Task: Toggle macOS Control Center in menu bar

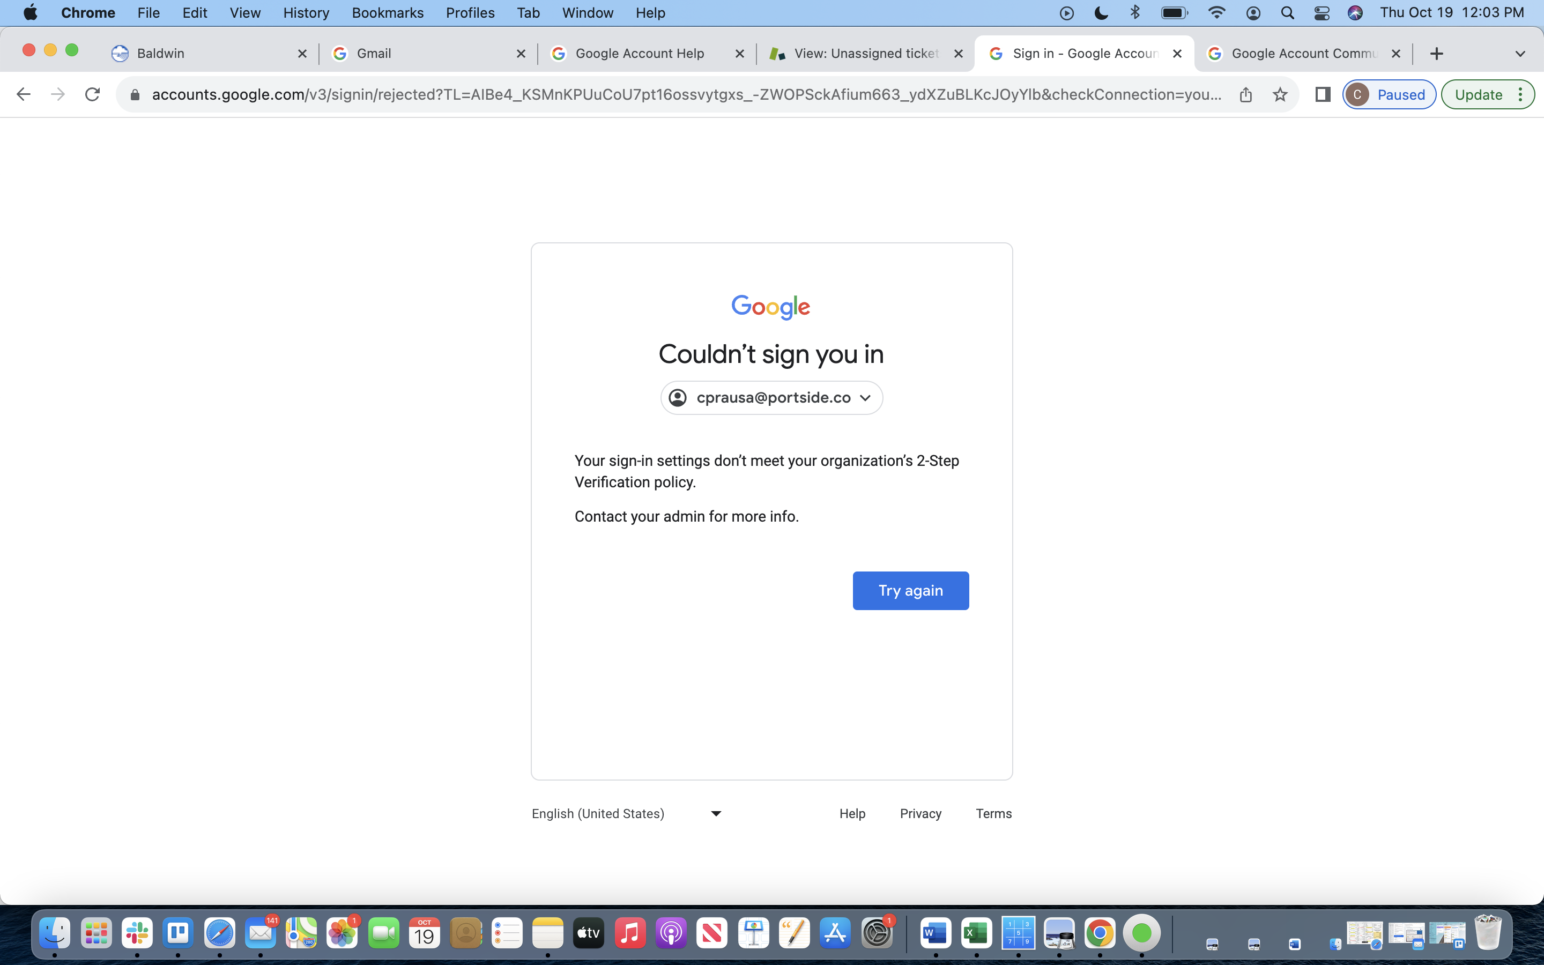Action: [1322, 13]
